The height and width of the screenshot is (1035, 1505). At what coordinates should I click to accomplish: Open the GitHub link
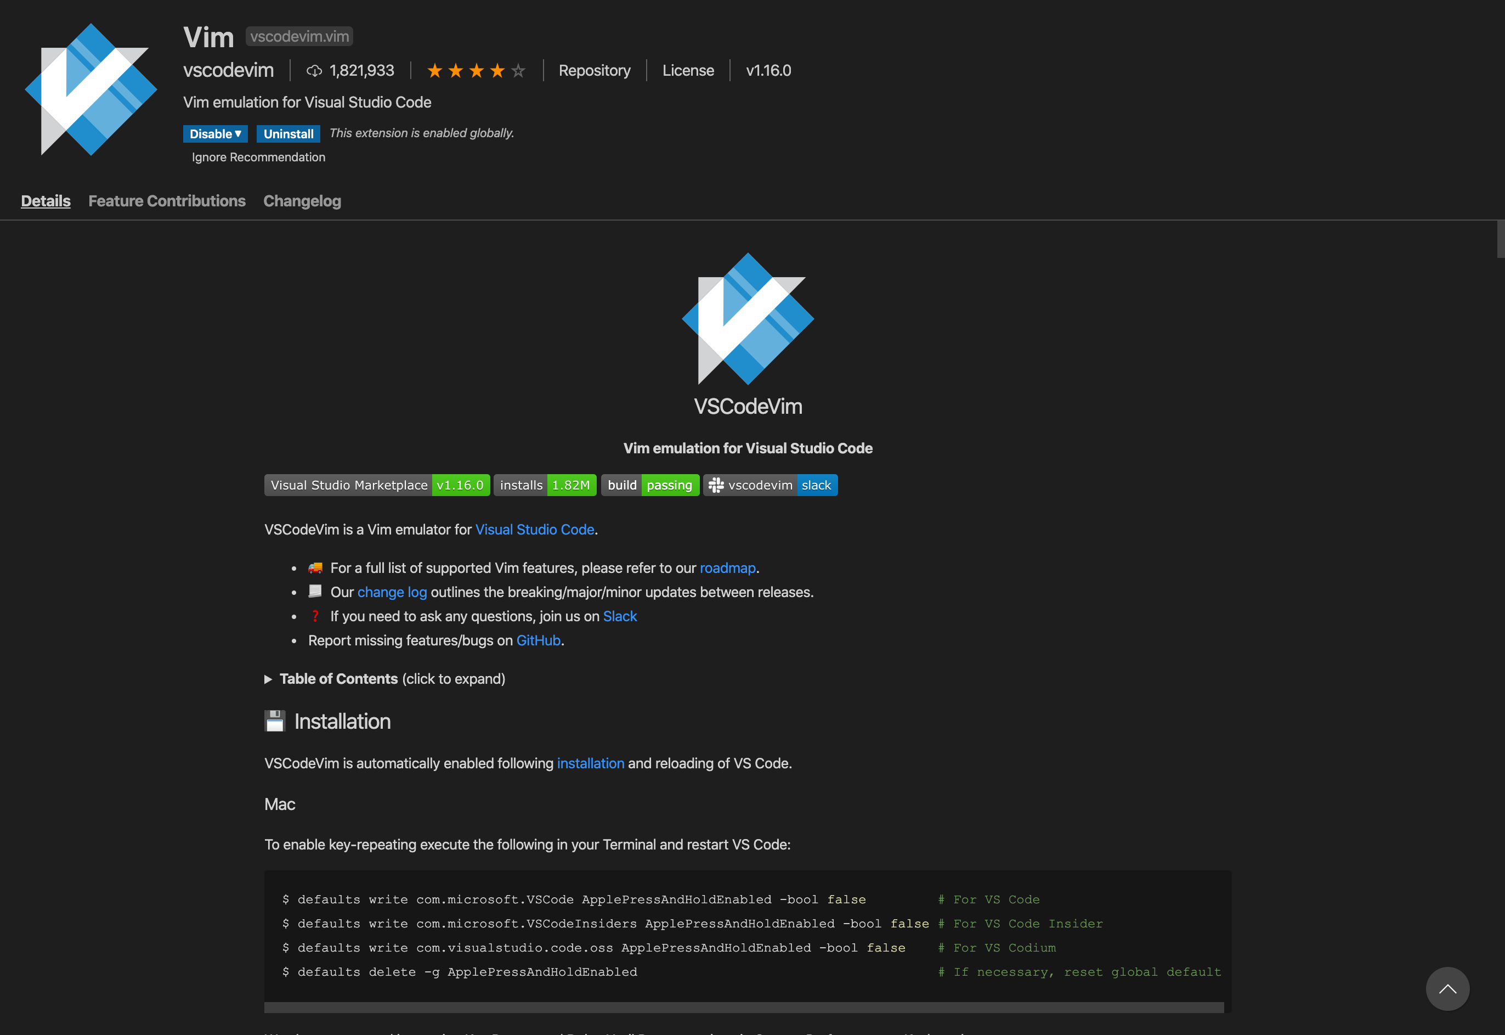pyautogui.click(x=539, y=640)
